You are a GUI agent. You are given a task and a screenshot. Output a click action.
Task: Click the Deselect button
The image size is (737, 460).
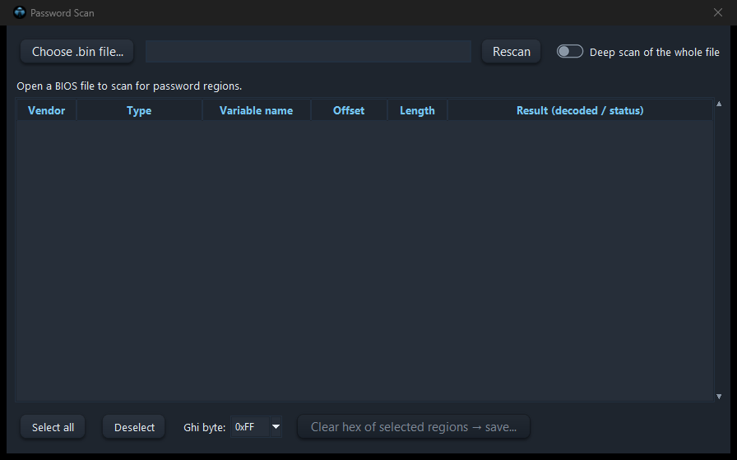click(134, 427)
